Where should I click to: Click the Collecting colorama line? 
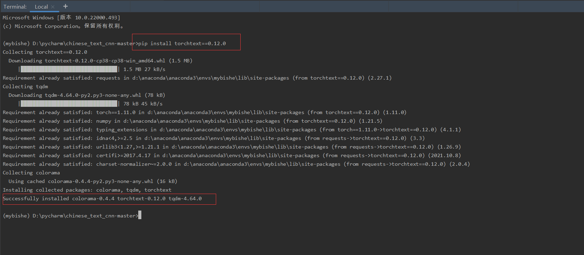tap(31, 173)
